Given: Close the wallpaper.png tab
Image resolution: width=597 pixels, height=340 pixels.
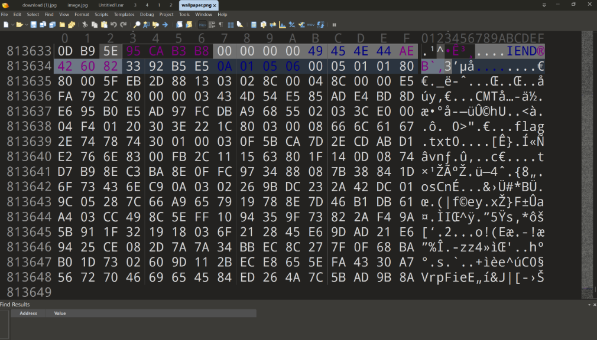Looking at the screenshot, I should click(215, 5).
